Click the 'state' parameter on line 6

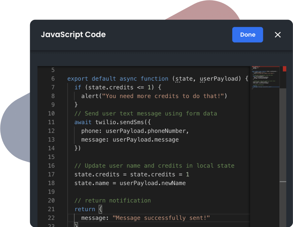[184, 79]
